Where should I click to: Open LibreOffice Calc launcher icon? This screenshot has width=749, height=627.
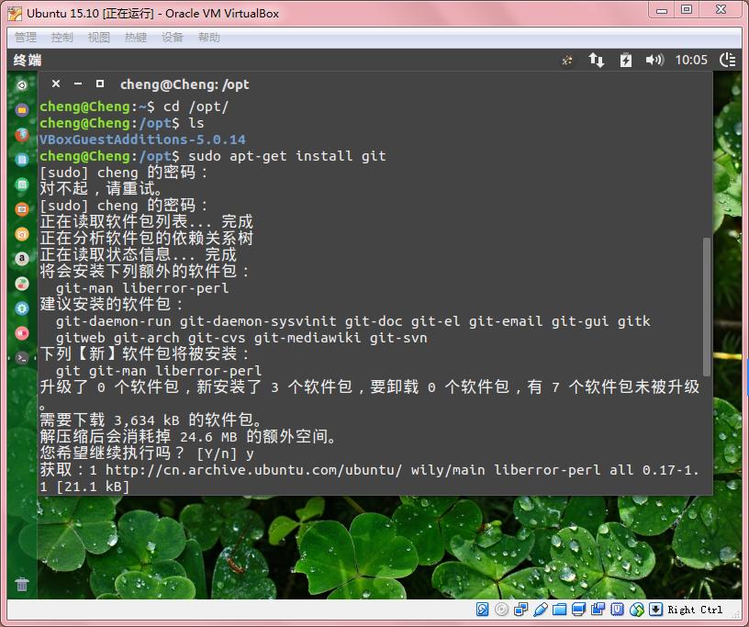(22, 185)
